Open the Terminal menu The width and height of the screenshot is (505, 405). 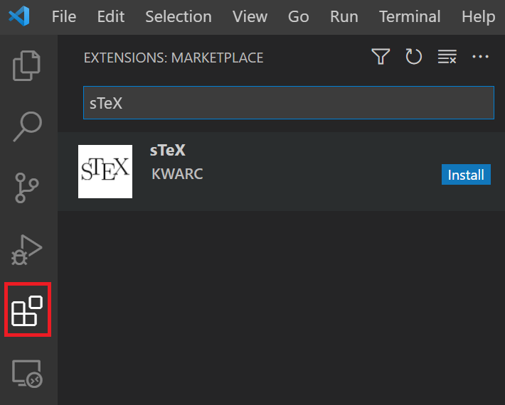coord(410,16)
